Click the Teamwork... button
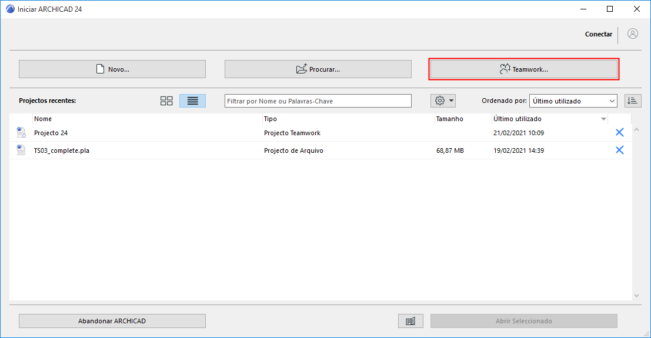The image size is (651, 338). point(524,69)
